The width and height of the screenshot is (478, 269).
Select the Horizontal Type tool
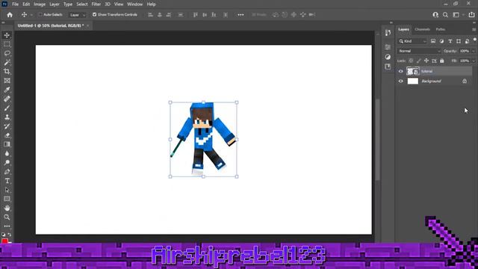coord(7,181)
